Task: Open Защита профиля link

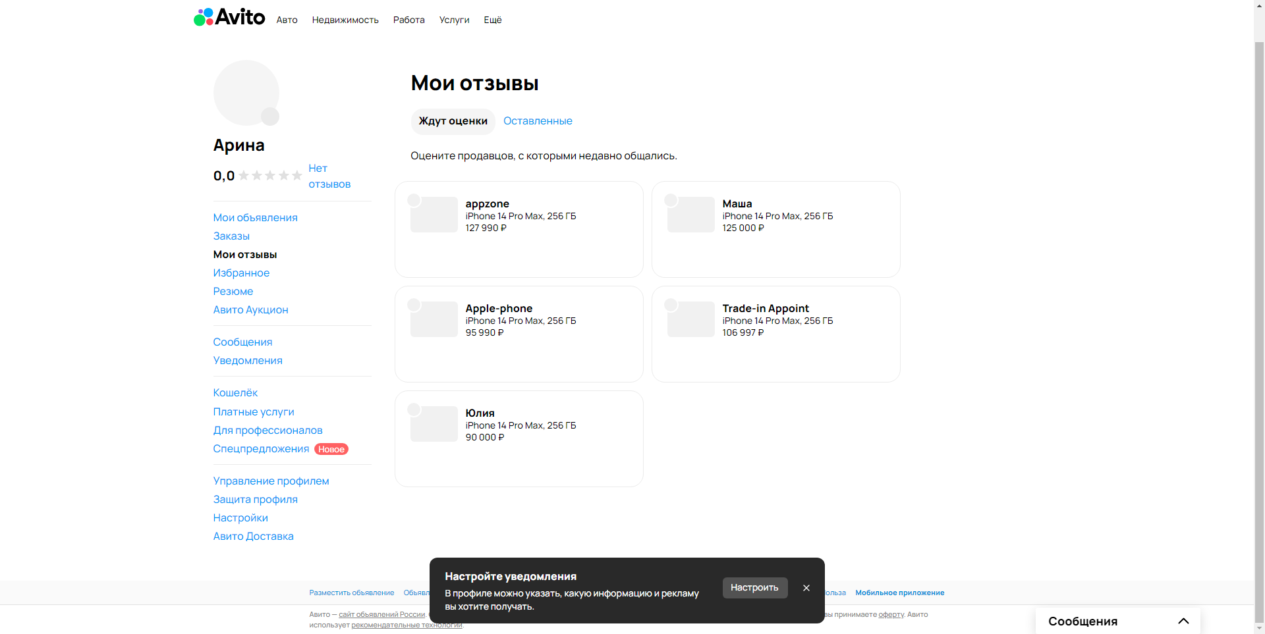Action: tap(255, 500)
